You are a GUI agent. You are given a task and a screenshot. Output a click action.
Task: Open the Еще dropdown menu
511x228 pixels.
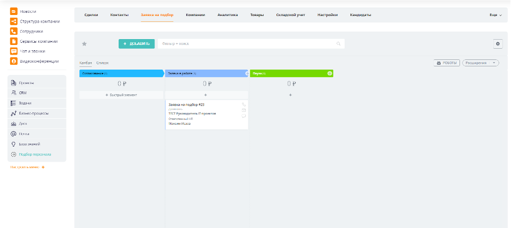pyautogui.click(x=495, y=15)
